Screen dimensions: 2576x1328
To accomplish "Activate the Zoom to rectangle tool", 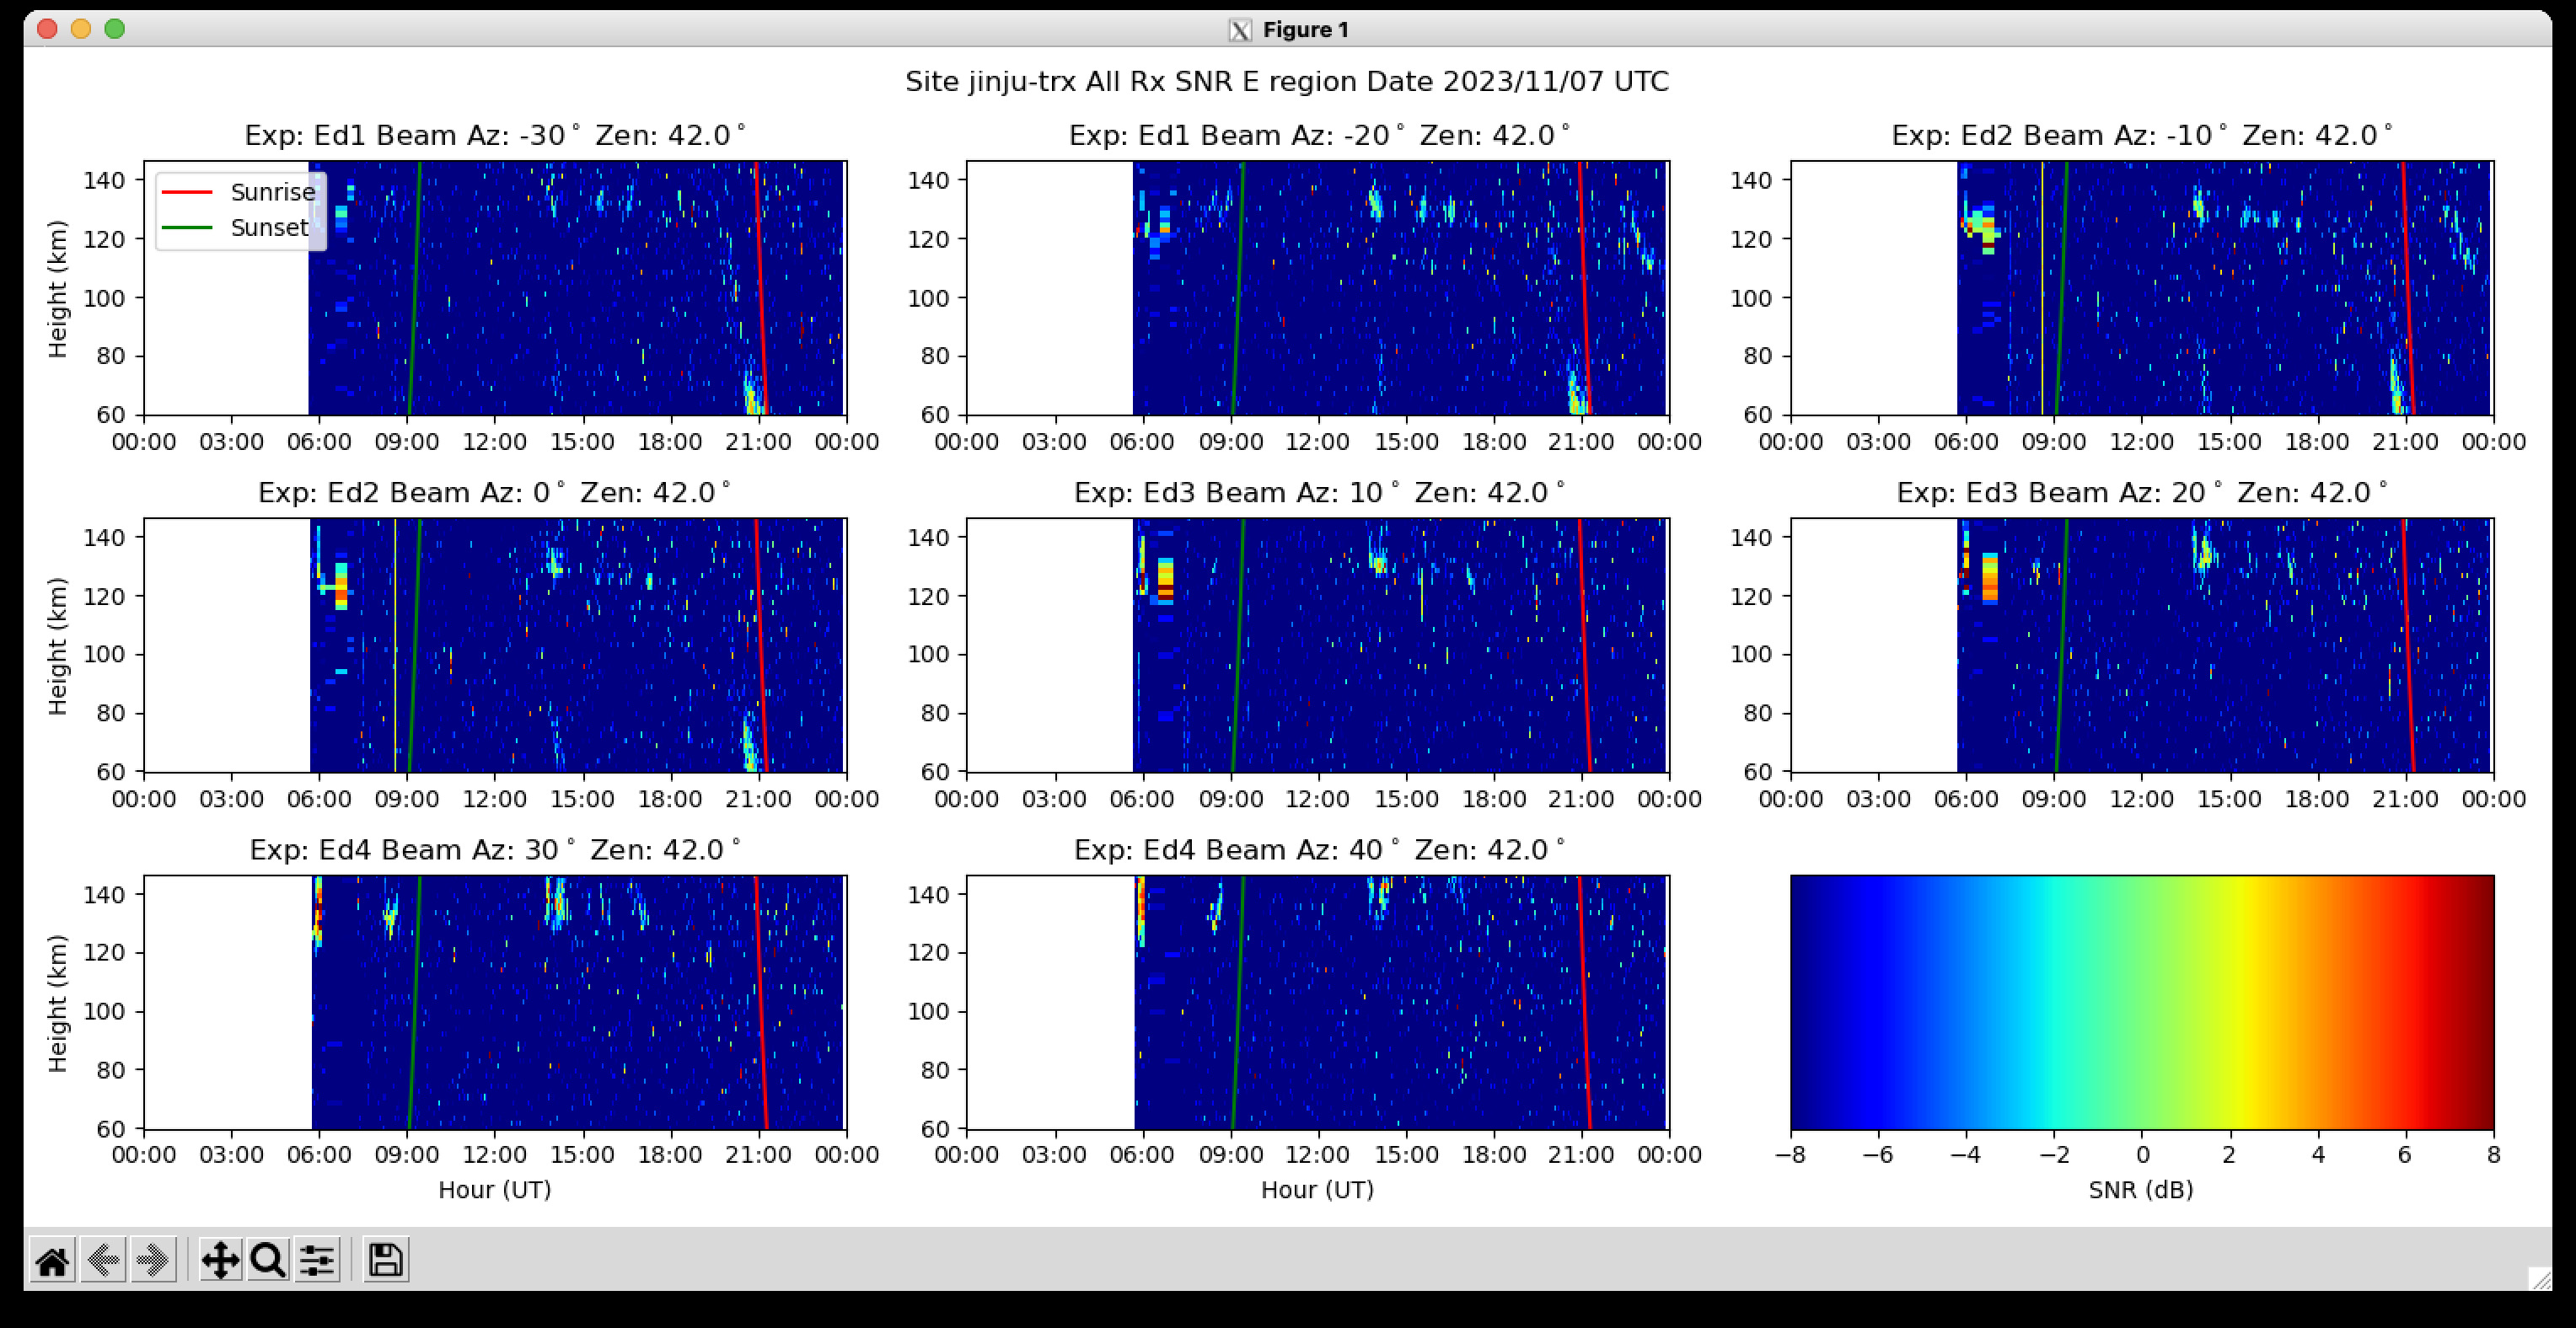I will coord(268,1260).
